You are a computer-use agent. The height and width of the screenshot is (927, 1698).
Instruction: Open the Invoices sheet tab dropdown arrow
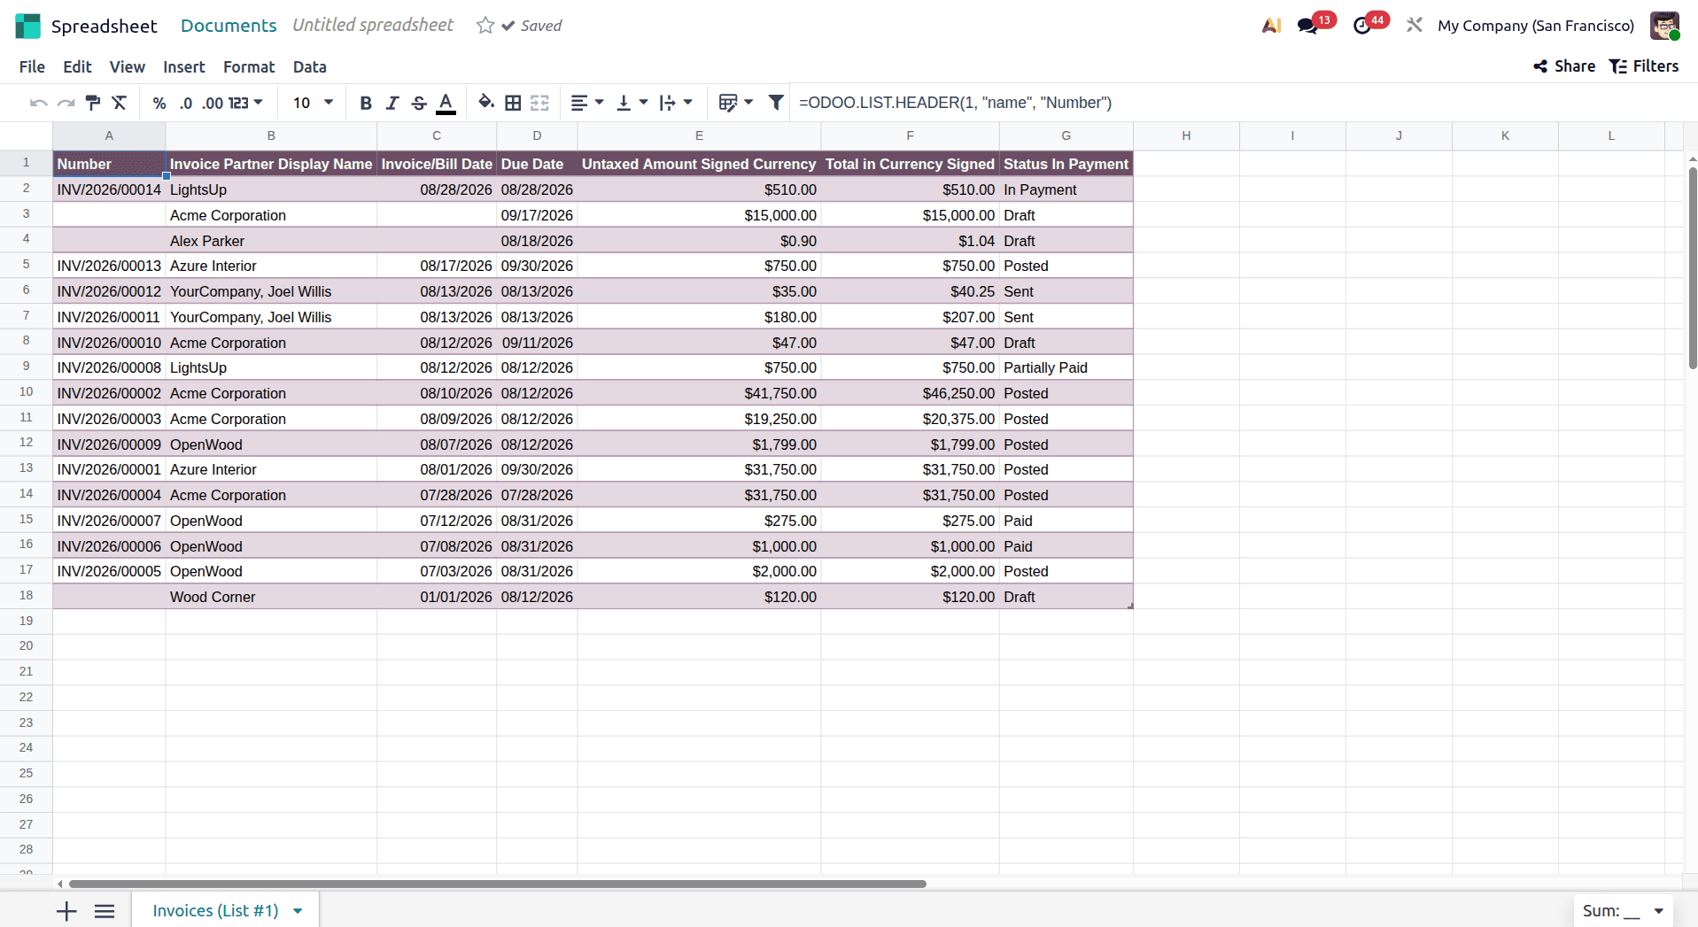(x=299, y=911)
